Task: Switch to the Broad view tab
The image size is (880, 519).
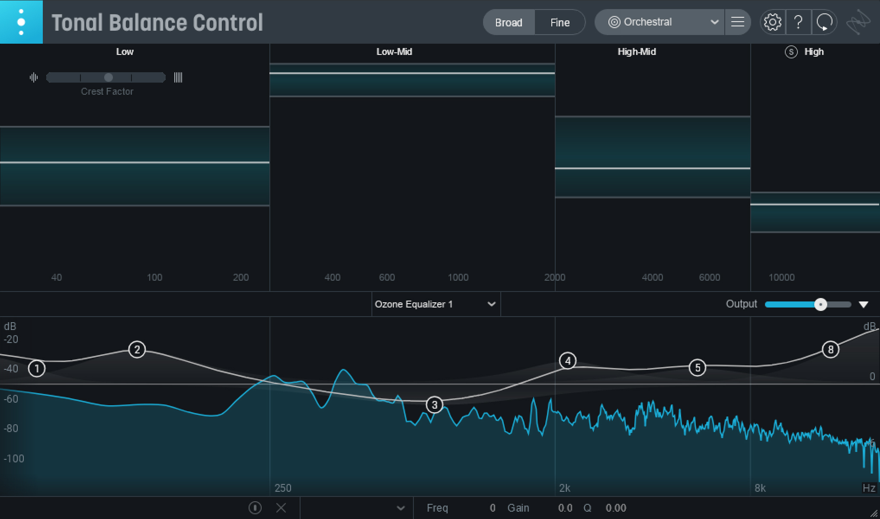Action: click(x=509, y=22)
